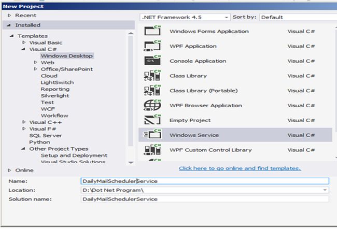
Task: Select the Test tree item
Action: (x=47, y=103)
